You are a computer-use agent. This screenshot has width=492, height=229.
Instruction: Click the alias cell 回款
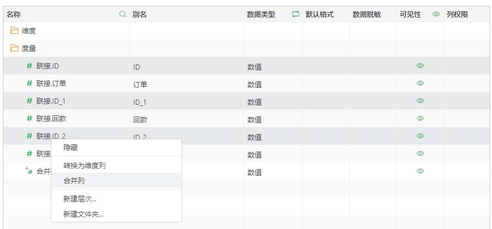tap(140, 120)
